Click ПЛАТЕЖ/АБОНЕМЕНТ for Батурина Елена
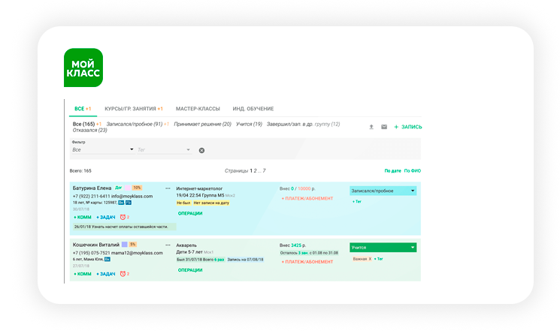The height and width of the screenshot is (334, 560). coord(307,199)
